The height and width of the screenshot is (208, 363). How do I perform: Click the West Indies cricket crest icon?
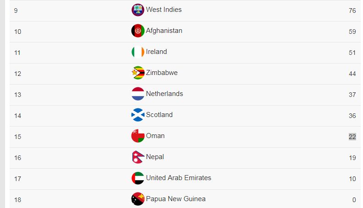point(138,10)
